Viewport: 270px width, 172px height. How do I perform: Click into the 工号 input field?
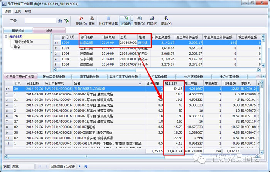click(40, 21)
